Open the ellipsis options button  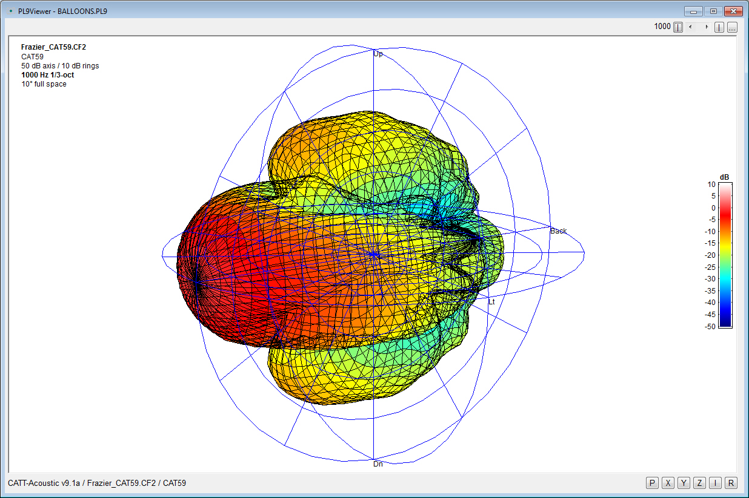732,27
